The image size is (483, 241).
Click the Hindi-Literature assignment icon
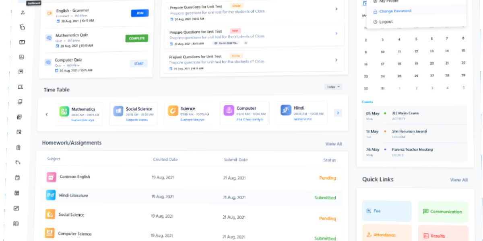pyautogui.click(x=51, y=195)
